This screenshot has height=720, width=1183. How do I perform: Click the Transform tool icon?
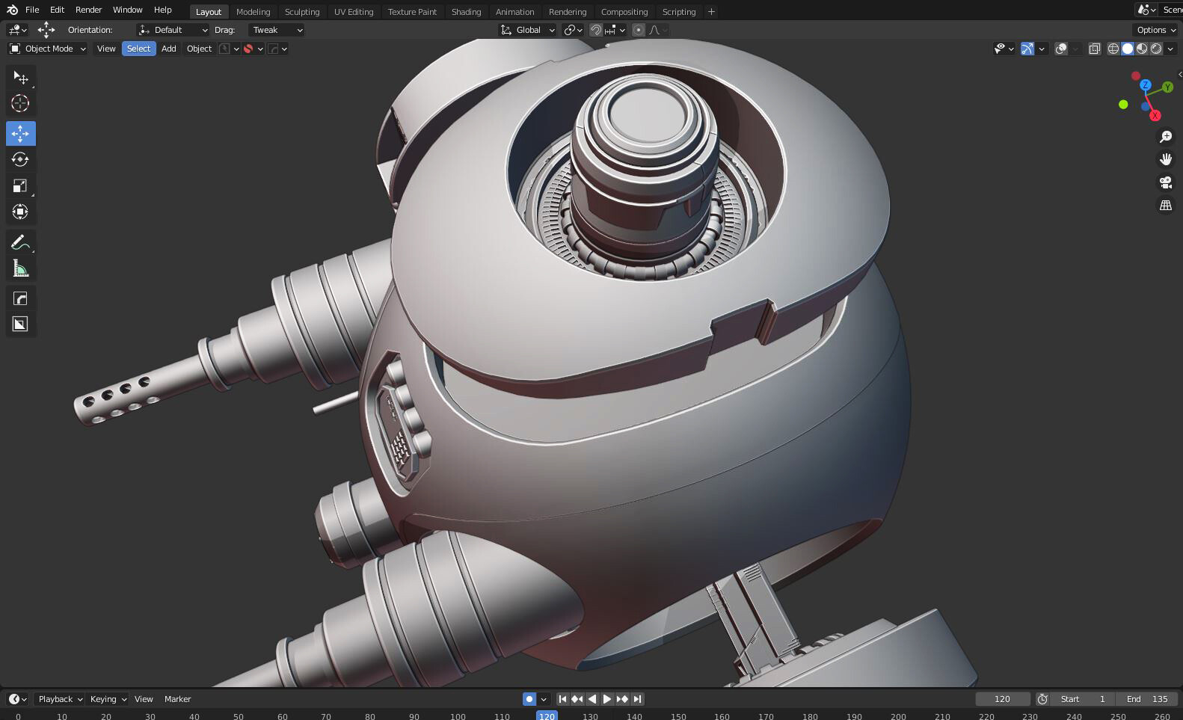pyautogui.click(x=20, y=212)
